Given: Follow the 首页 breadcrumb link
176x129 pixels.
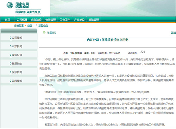Looking at the screenshot, I should pyautogui.click(x=30, y=26).
